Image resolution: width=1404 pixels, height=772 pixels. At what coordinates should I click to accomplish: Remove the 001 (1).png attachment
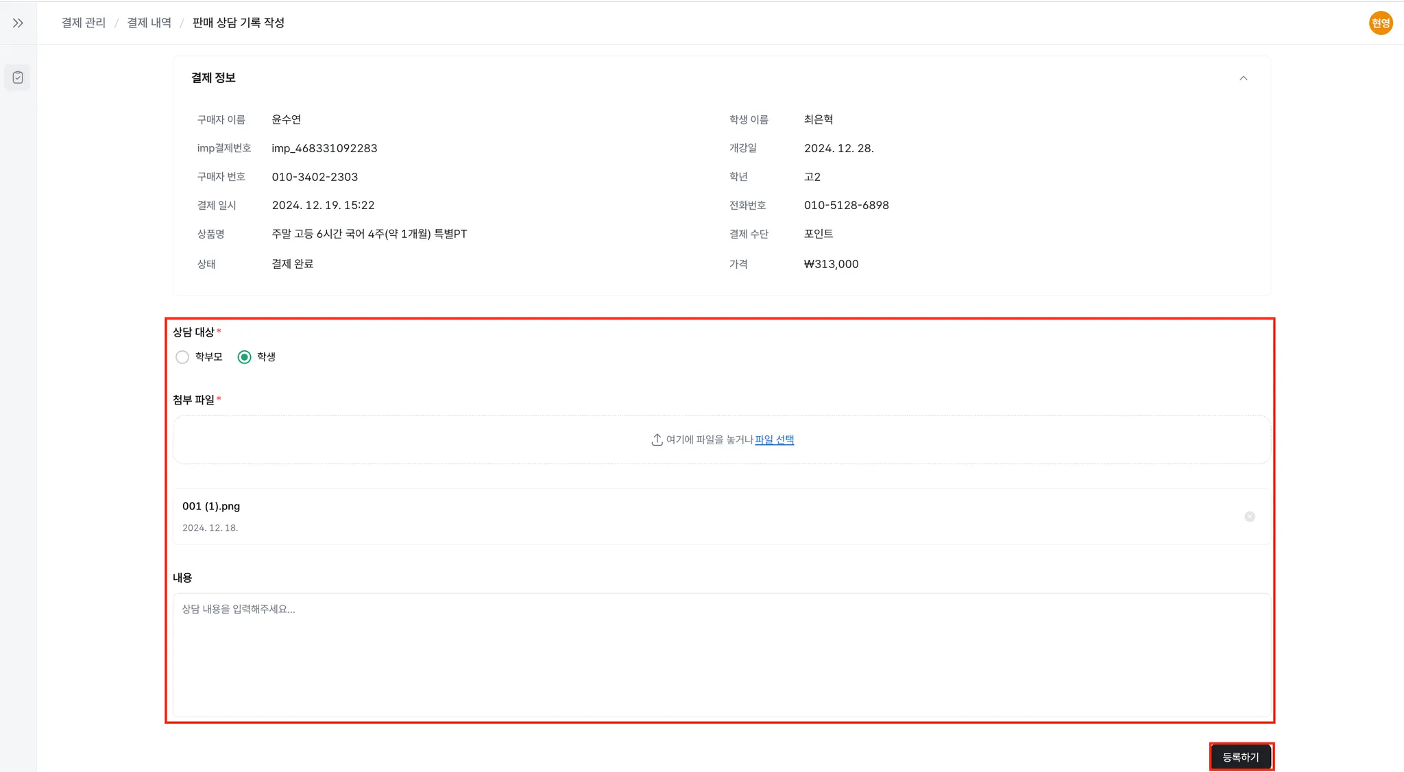point(1249,517)
